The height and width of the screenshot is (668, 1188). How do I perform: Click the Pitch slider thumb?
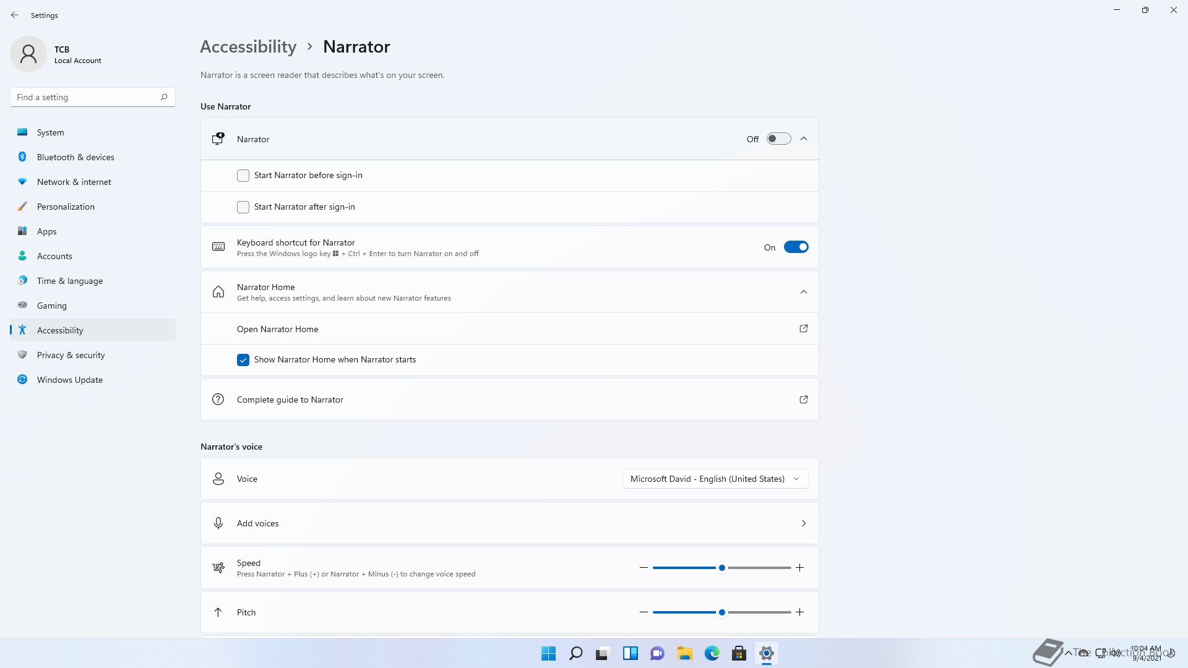click(722, 612)
